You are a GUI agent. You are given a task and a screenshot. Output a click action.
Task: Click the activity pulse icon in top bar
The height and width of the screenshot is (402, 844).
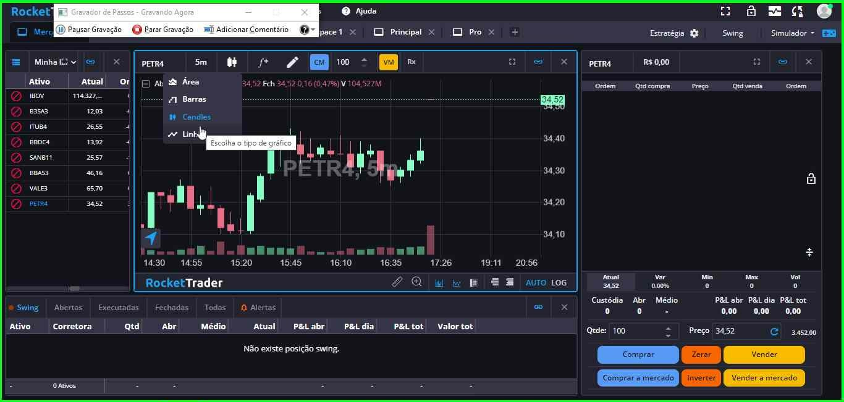tap(775, 11)
